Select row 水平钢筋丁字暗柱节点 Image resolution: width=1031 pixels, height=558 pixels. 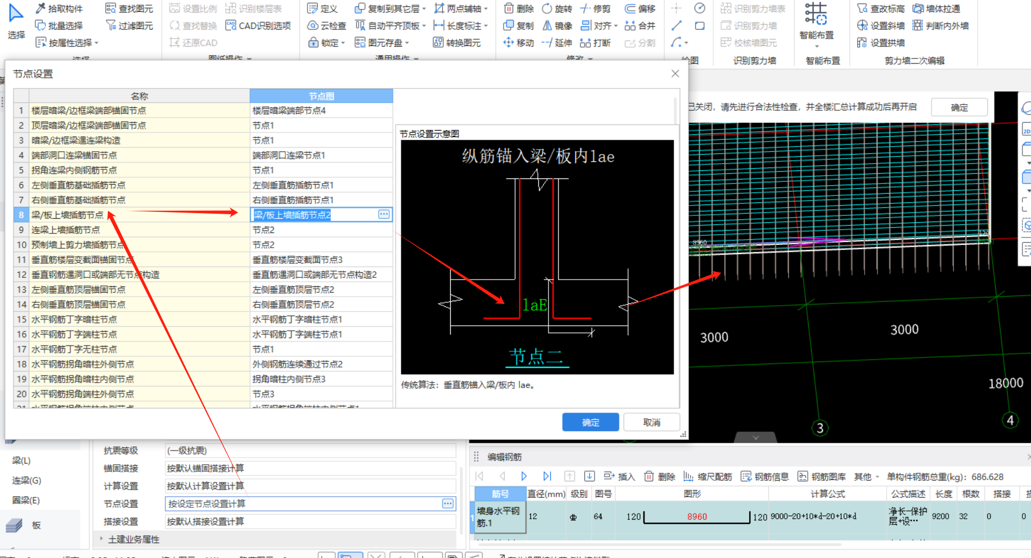pyautogui.click(x=139, y=319)
